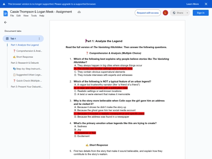Expand the Share dropdown arrow
Viewport: 212px width, 159px height.
click(x=187, y=13)
